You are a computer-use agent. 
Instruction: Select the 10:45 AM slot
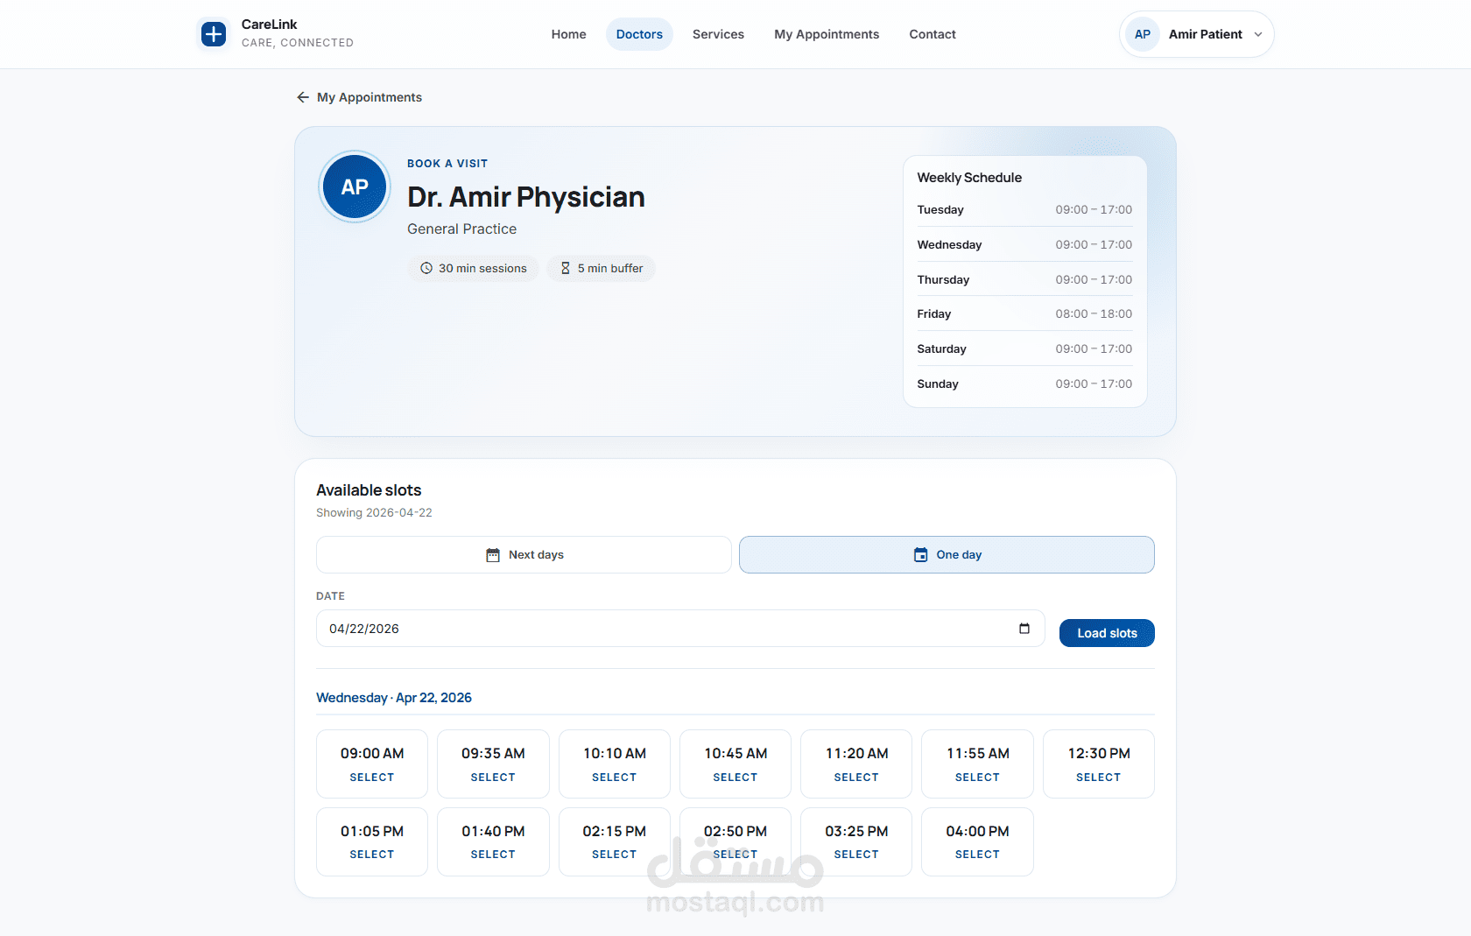[x=735, y=764]
